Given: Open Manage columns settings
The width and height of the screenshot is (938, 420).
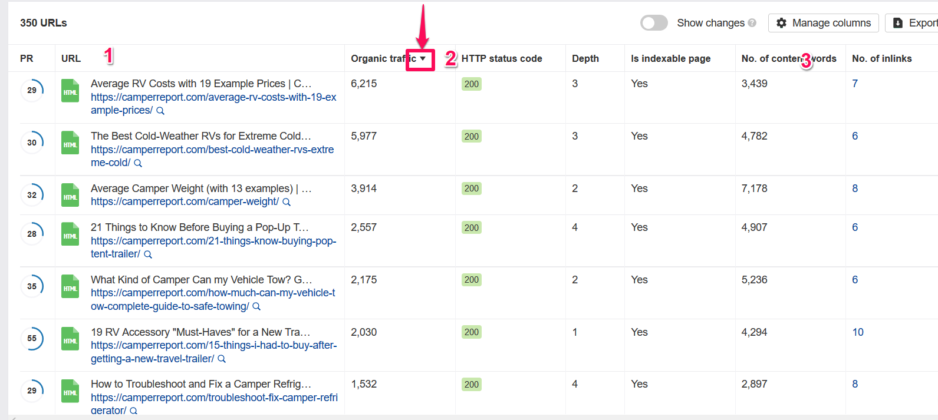Looking at the screenshot, I should (x=823, y=23).
